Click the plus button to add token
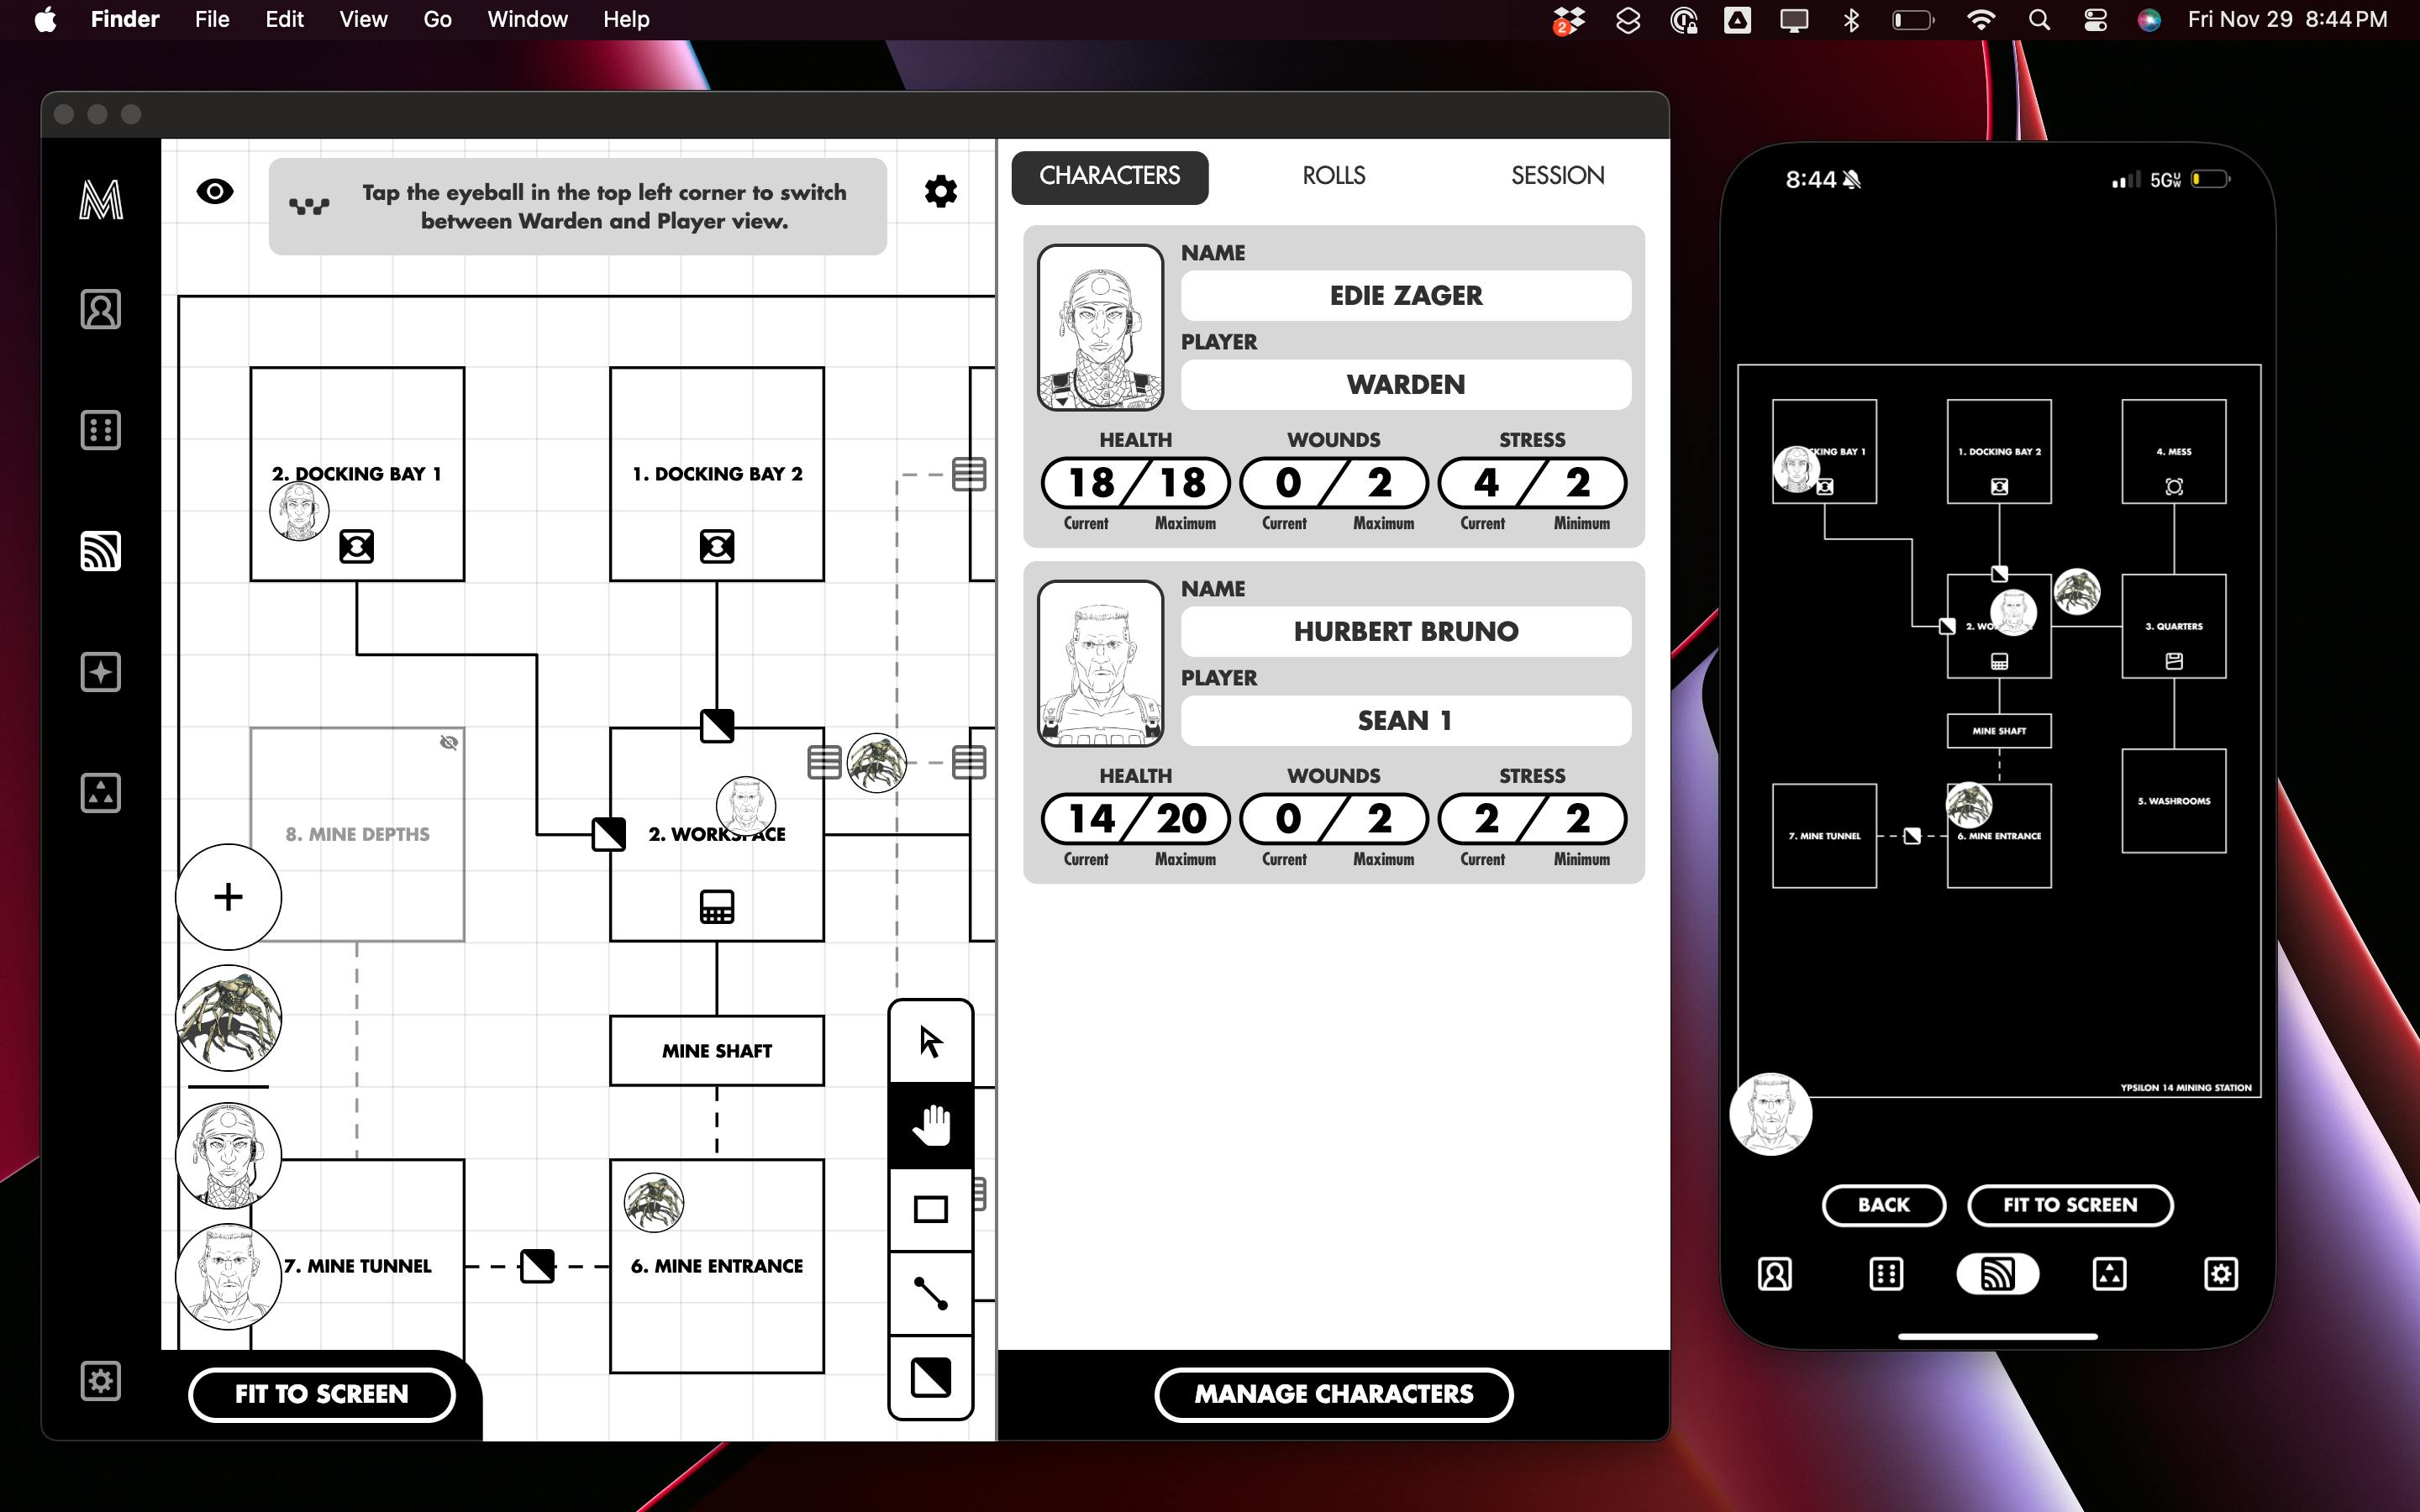2420x1512 pixels. (228, 897)
